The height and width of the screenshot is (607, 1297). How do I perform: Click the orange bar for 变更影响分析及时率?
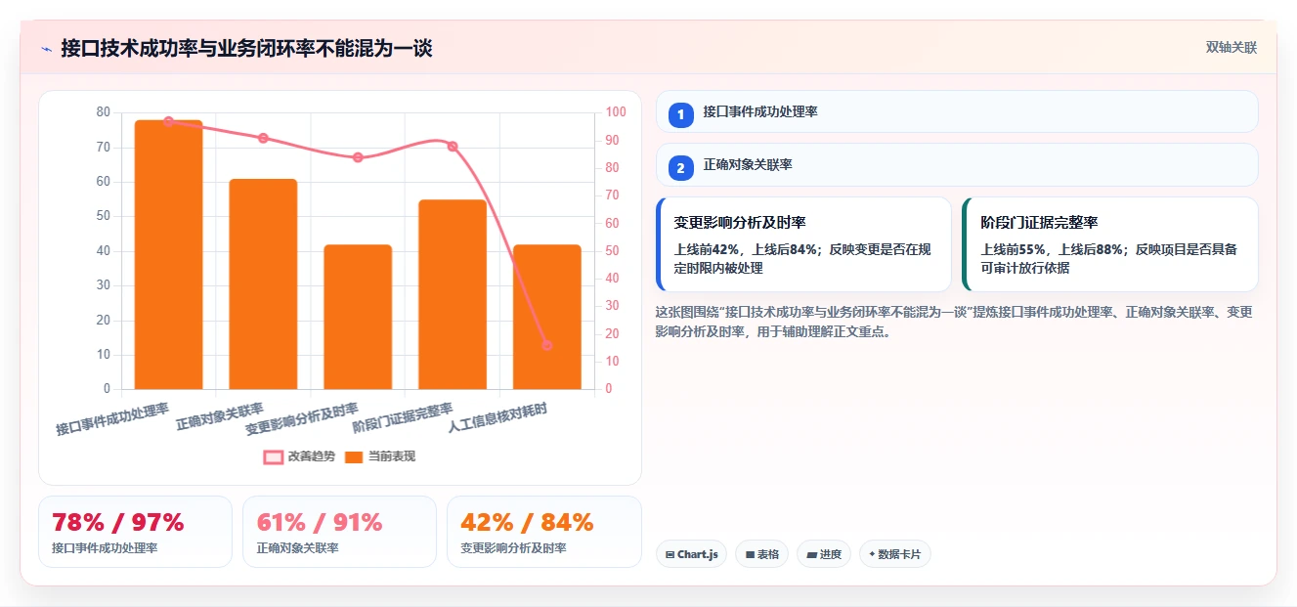358,317
